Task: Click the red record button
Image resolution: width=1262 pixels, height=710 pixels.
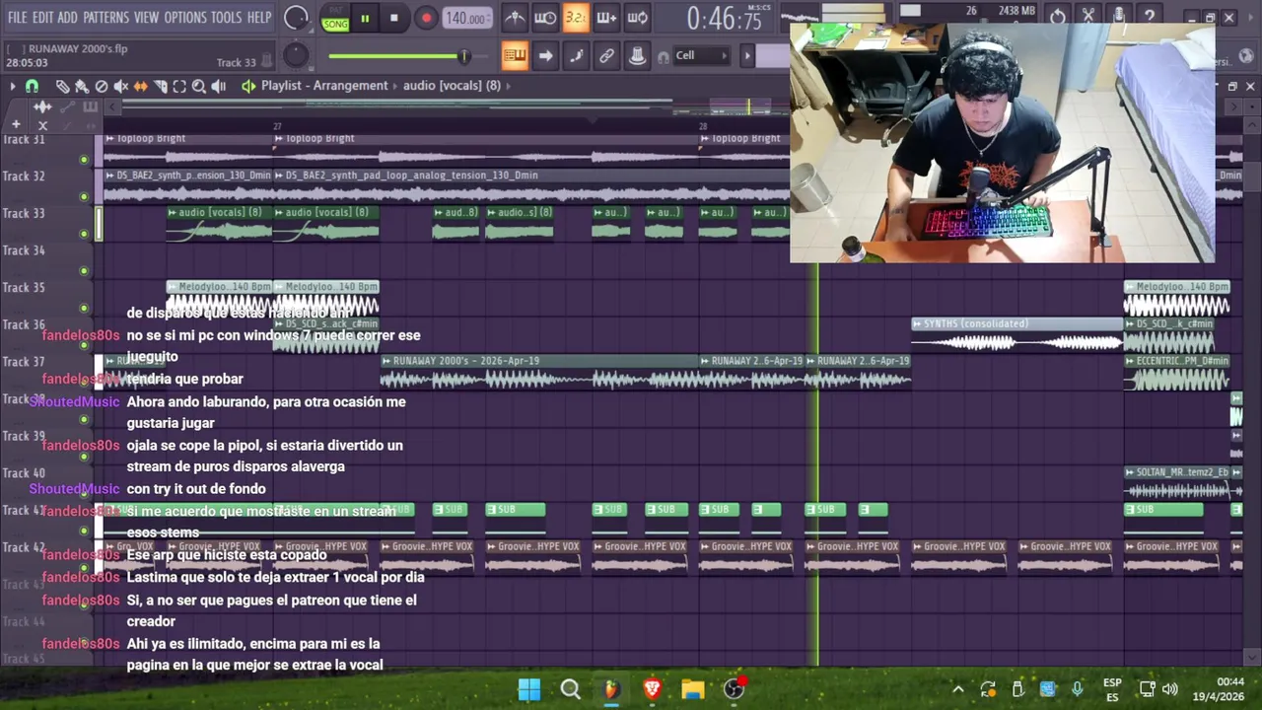Action: coord(426,18)
